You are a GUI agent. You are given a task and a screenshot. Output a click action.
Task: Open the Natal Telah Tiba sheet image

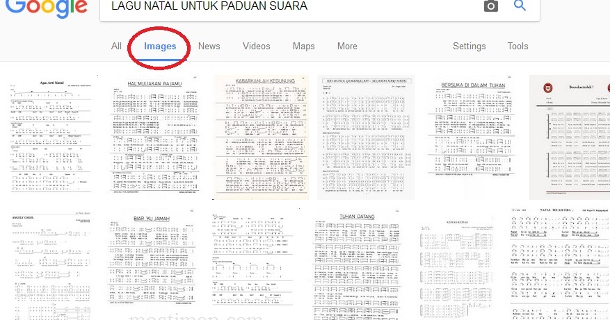(559, 264)
